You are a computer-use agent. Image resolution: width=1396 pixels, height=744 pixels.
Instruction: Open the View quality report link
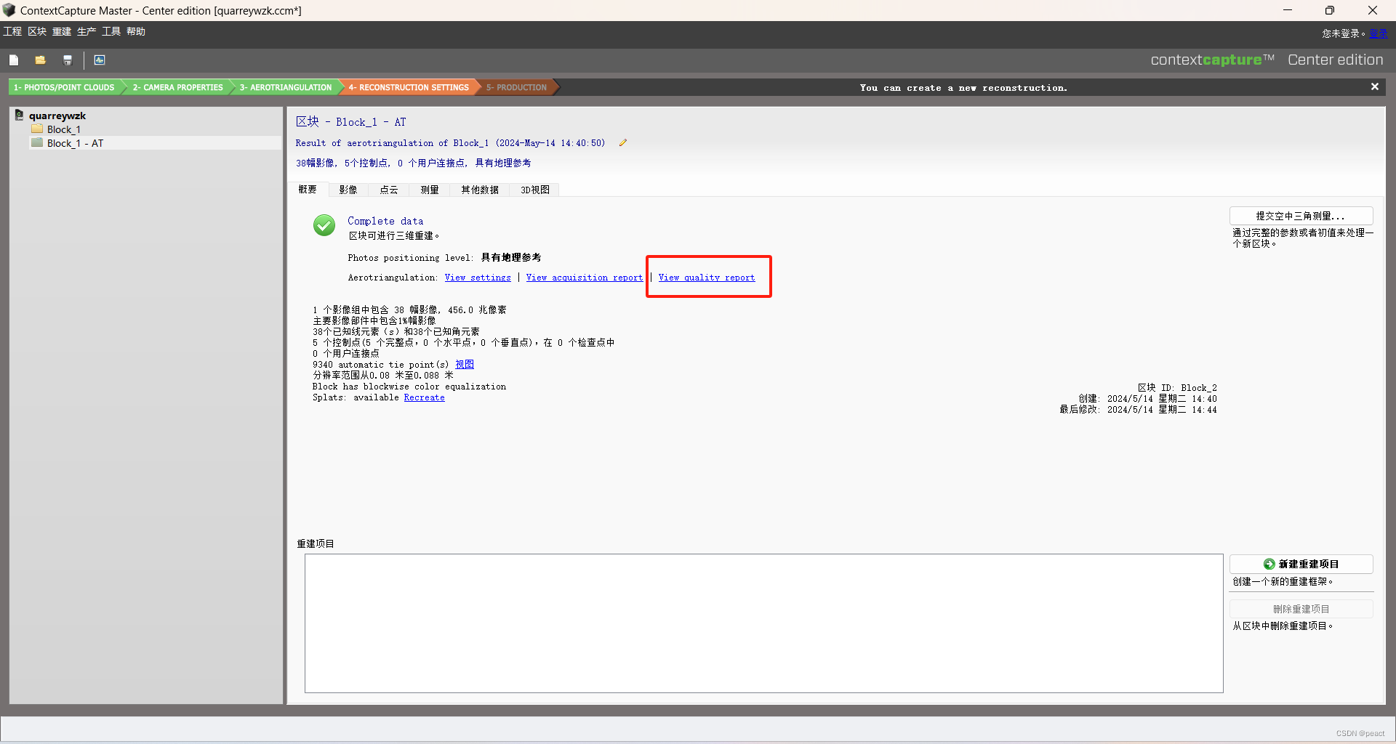point(707,278)
